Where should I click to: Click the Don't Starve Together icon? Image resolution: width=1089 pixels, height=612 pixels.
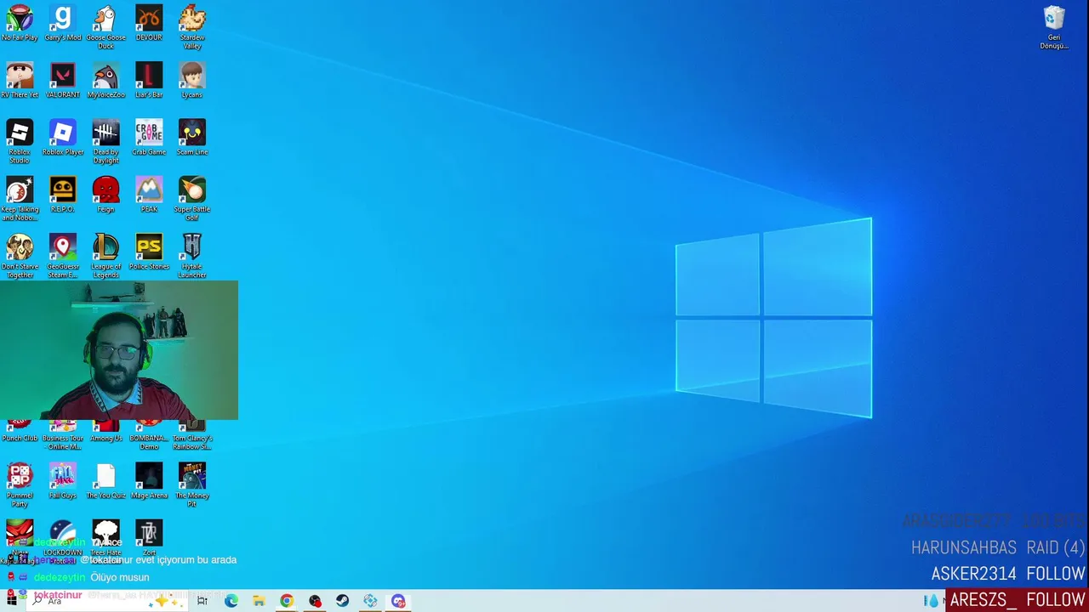tap(20, 256)
